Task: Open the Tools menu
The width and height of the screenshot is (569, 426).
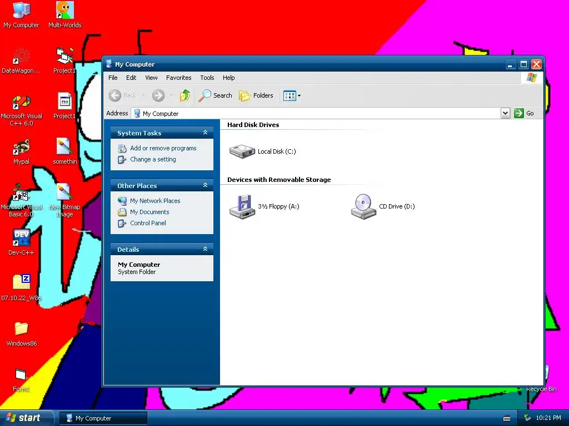Action: tap(207, 78)
